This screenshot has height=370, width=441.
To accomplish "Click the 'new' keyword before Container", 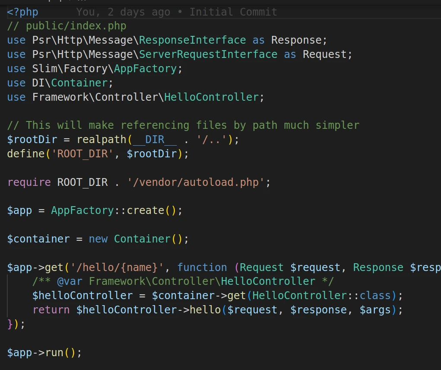I will pyautogui.click(x=98, y=239).
